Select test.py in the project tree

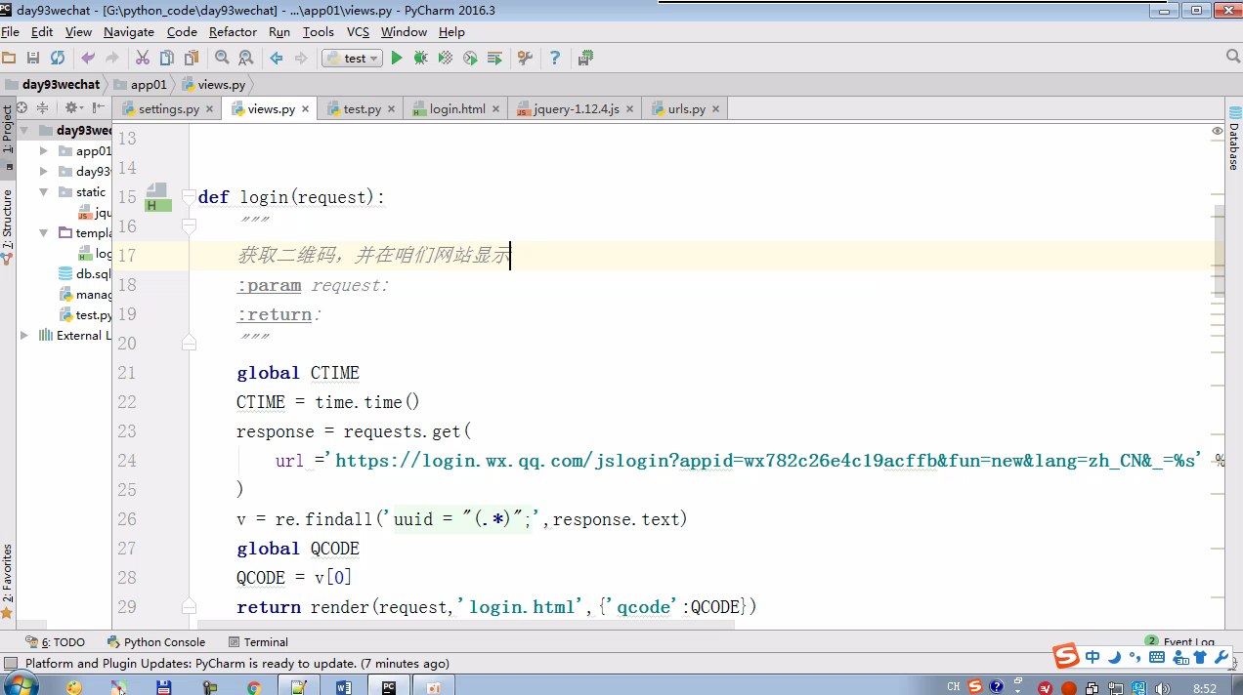(x=85, y=315)
